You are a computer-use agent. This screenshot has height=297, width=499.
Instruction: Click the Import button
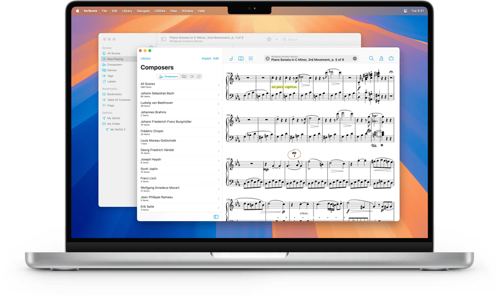coord(206,58)
